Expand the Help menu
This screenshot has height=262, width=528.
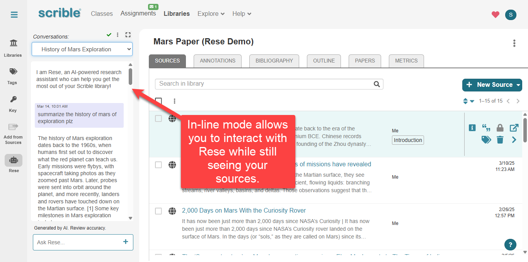[x=242, y=14]
